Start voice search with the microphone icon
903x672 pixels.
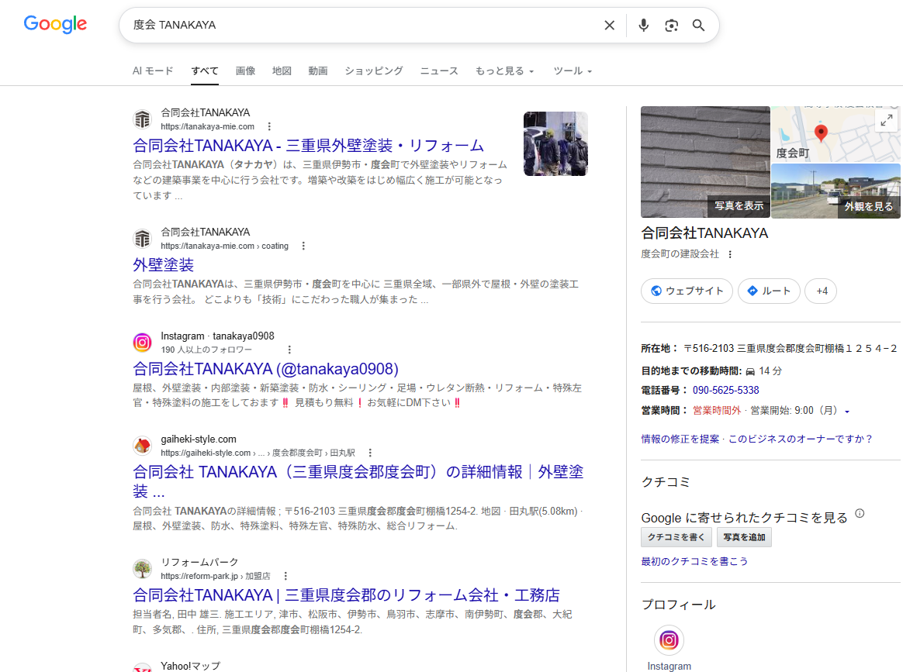pyautogui.click(x=644, y=26)
